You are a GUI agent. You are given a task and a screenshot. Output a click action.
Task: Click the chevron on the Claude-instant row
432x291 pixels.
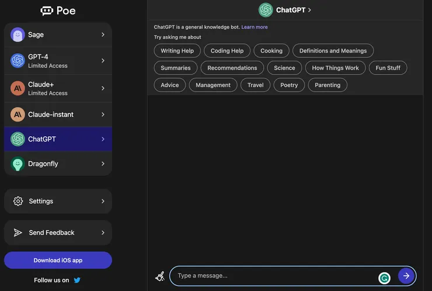(103, 115)
